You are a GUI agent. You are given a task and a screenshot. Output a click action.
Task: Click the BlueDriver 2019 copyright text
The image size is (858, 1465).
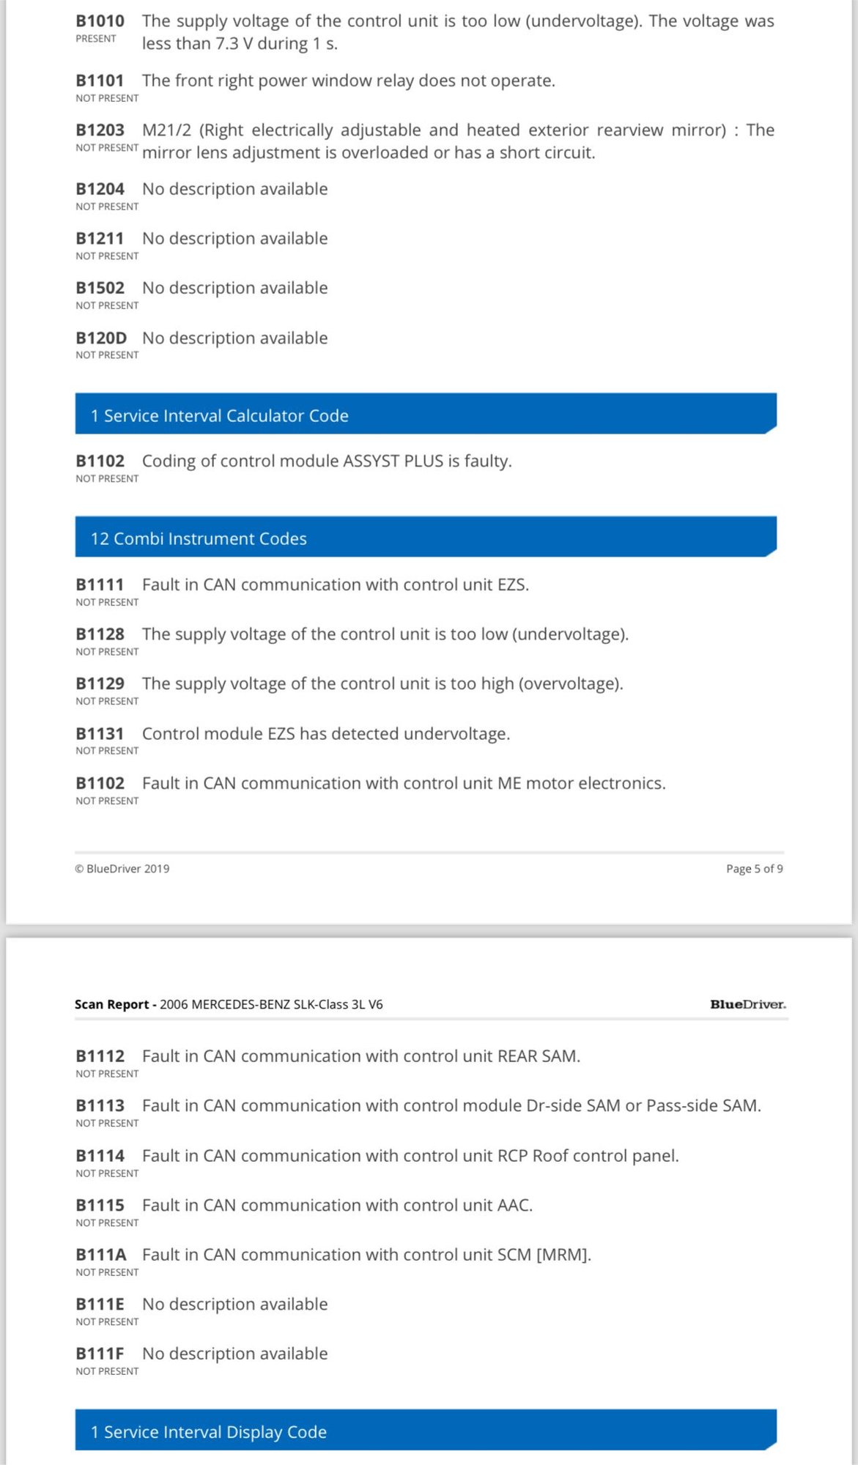(122, 868)
